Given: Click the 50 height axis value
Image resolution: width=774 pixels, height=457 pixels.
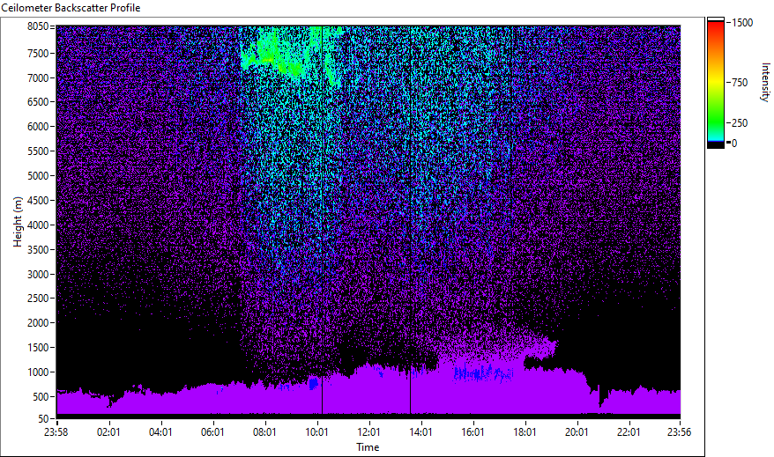Looking at the screenshot, I should click(x=43, y=419).
